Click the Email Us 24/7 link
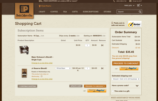This screenshot has height=101, width=158. tap(137, 1)
